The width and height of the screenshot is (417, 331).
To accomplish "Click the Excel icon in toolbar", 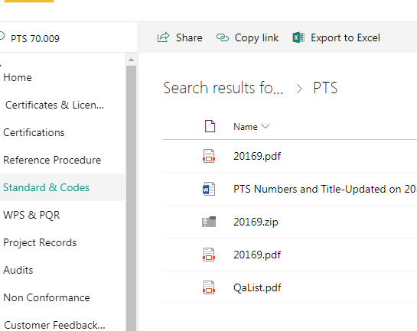I will (298, 37).
